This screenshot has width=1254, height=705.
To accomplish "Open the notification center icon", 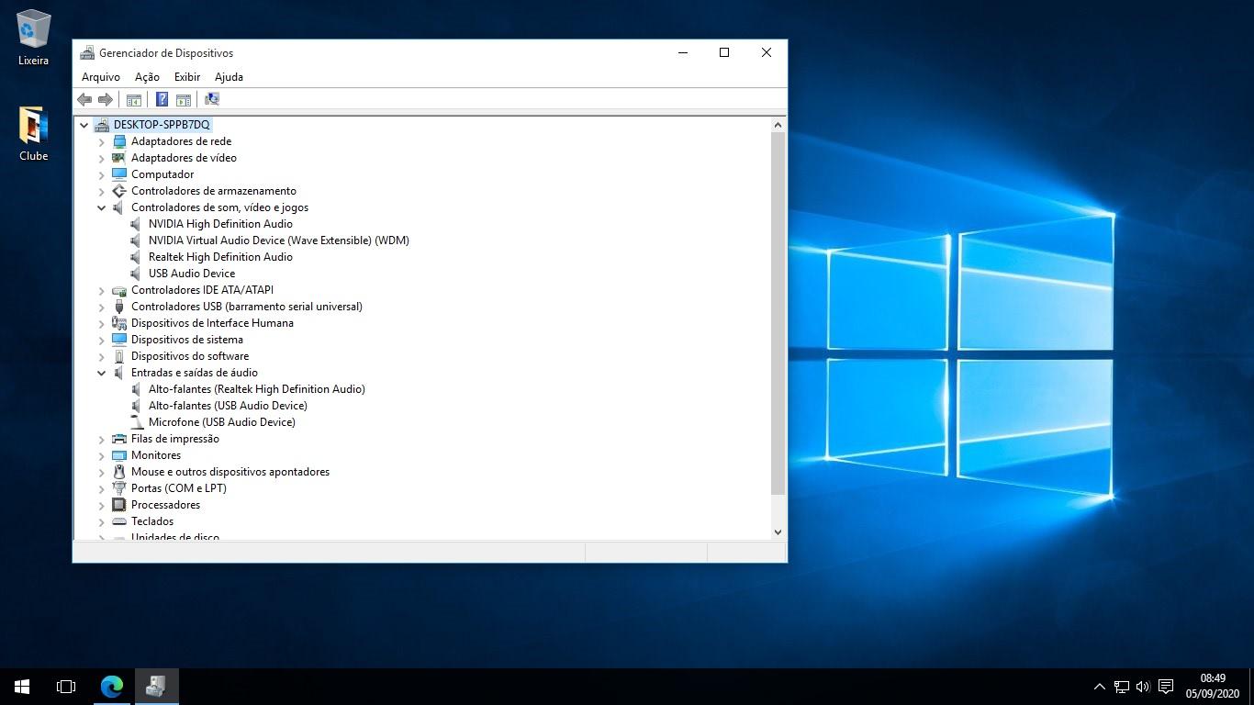I will (1166, 687).
